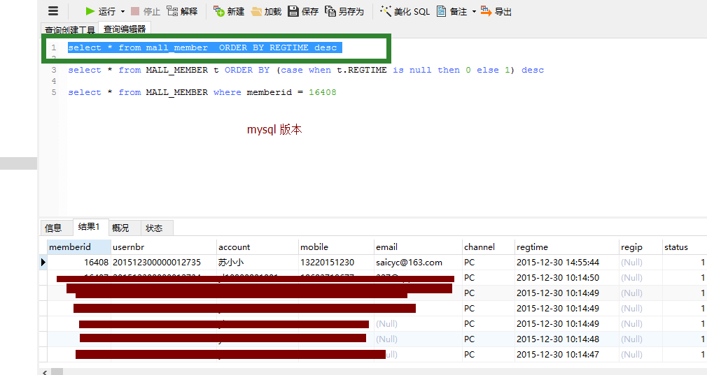Image resolution: width=707 pixels, height=375 pixels.
Task: Select the regtime column header
Action: [x=567, y=247]
